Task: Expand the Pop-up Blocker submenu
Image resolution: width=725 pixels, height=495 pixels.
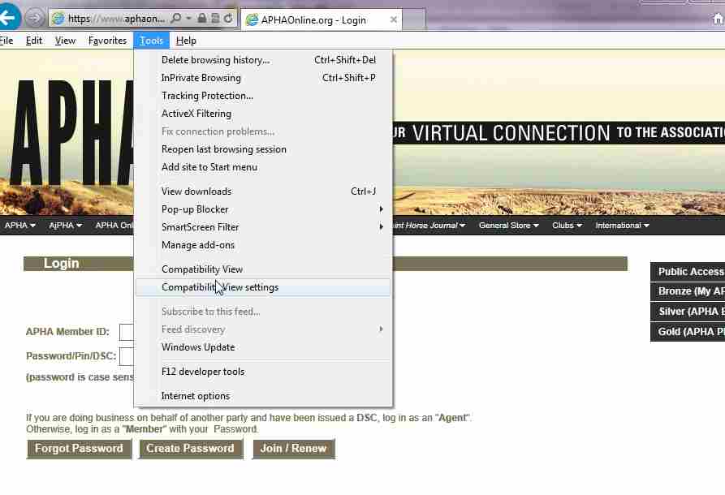Action: click(x=264, y=209)
